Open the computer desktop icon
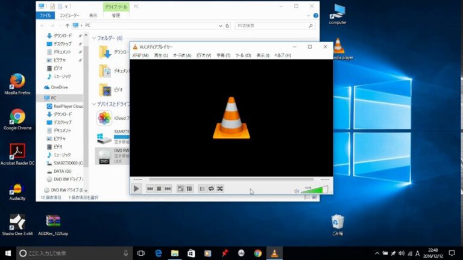The image size is (463, 260). coord(338,14)
